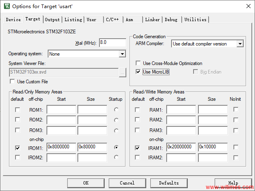Check the IRAM2 default checkbox
The height and width of the screenshot is (191, 255).
pyautogui.click(x=137, y=157)
